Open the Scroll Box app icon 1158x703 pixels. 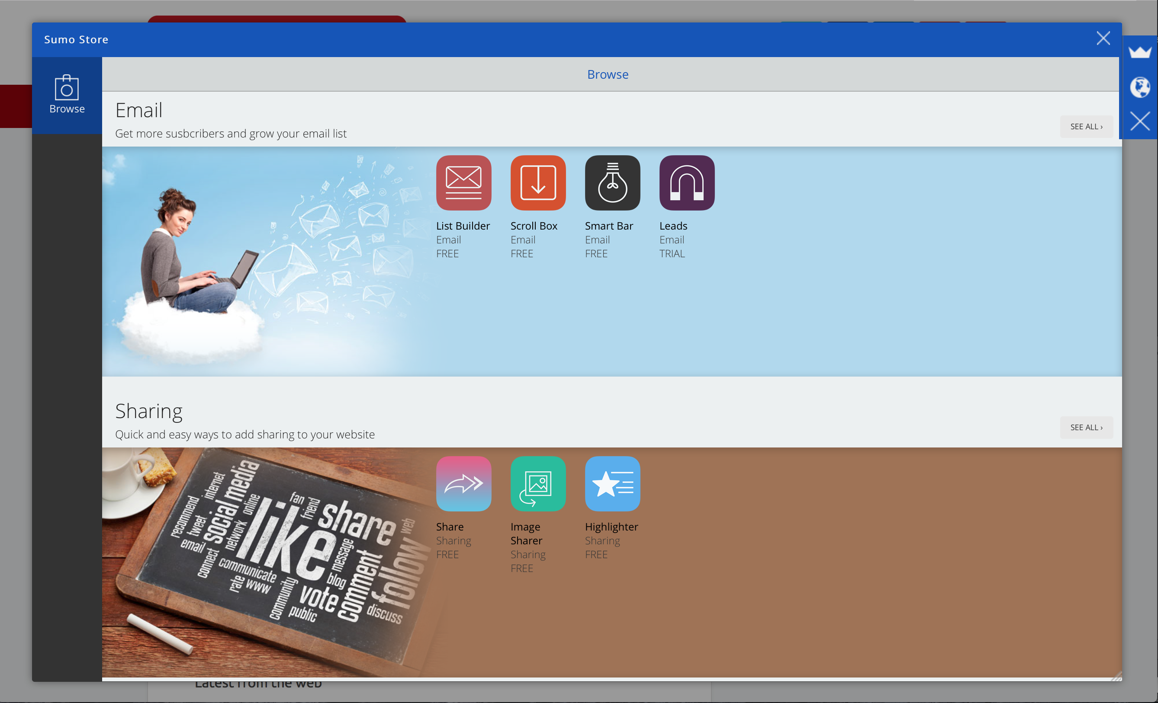coord(537,183)
